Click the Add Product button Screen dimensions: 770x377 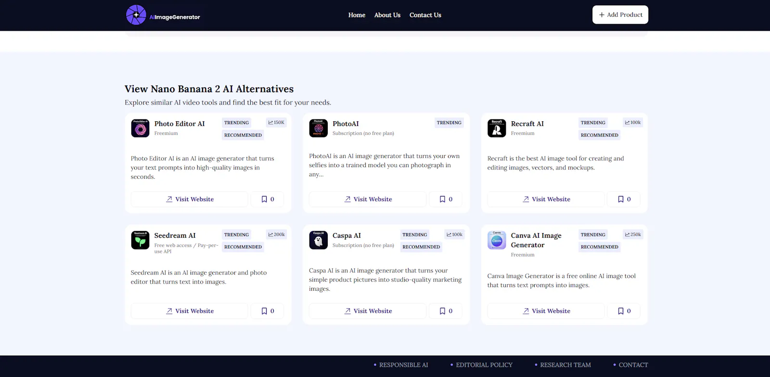pyautogui.click(x=620, y=15)
